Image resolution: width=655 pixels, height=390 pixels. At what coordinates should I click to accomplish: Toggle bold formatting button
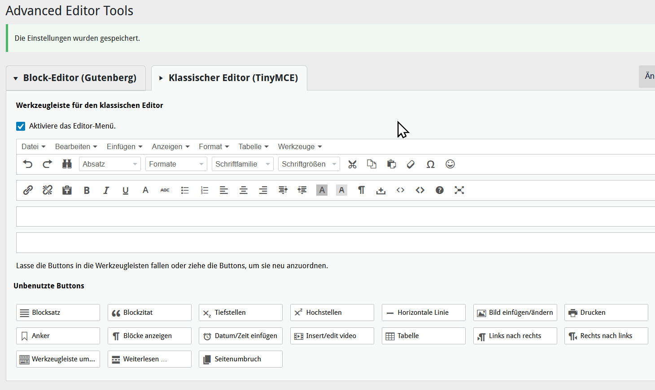(87, 190)
